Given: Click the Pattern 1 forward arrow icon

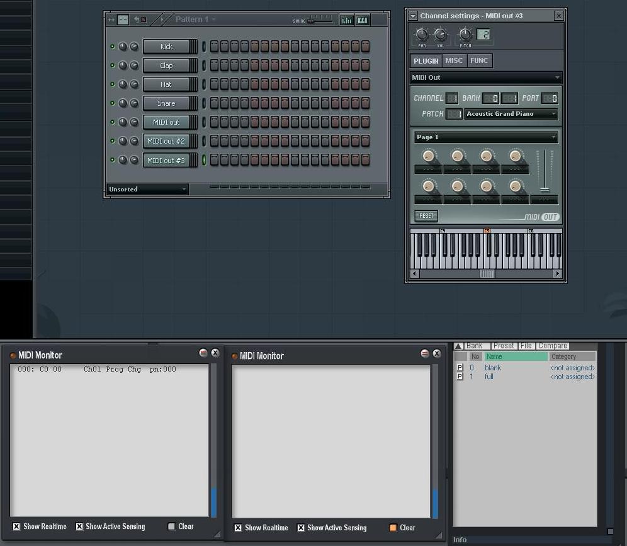Looking at the screenshot, I should (x=162, y=19).
